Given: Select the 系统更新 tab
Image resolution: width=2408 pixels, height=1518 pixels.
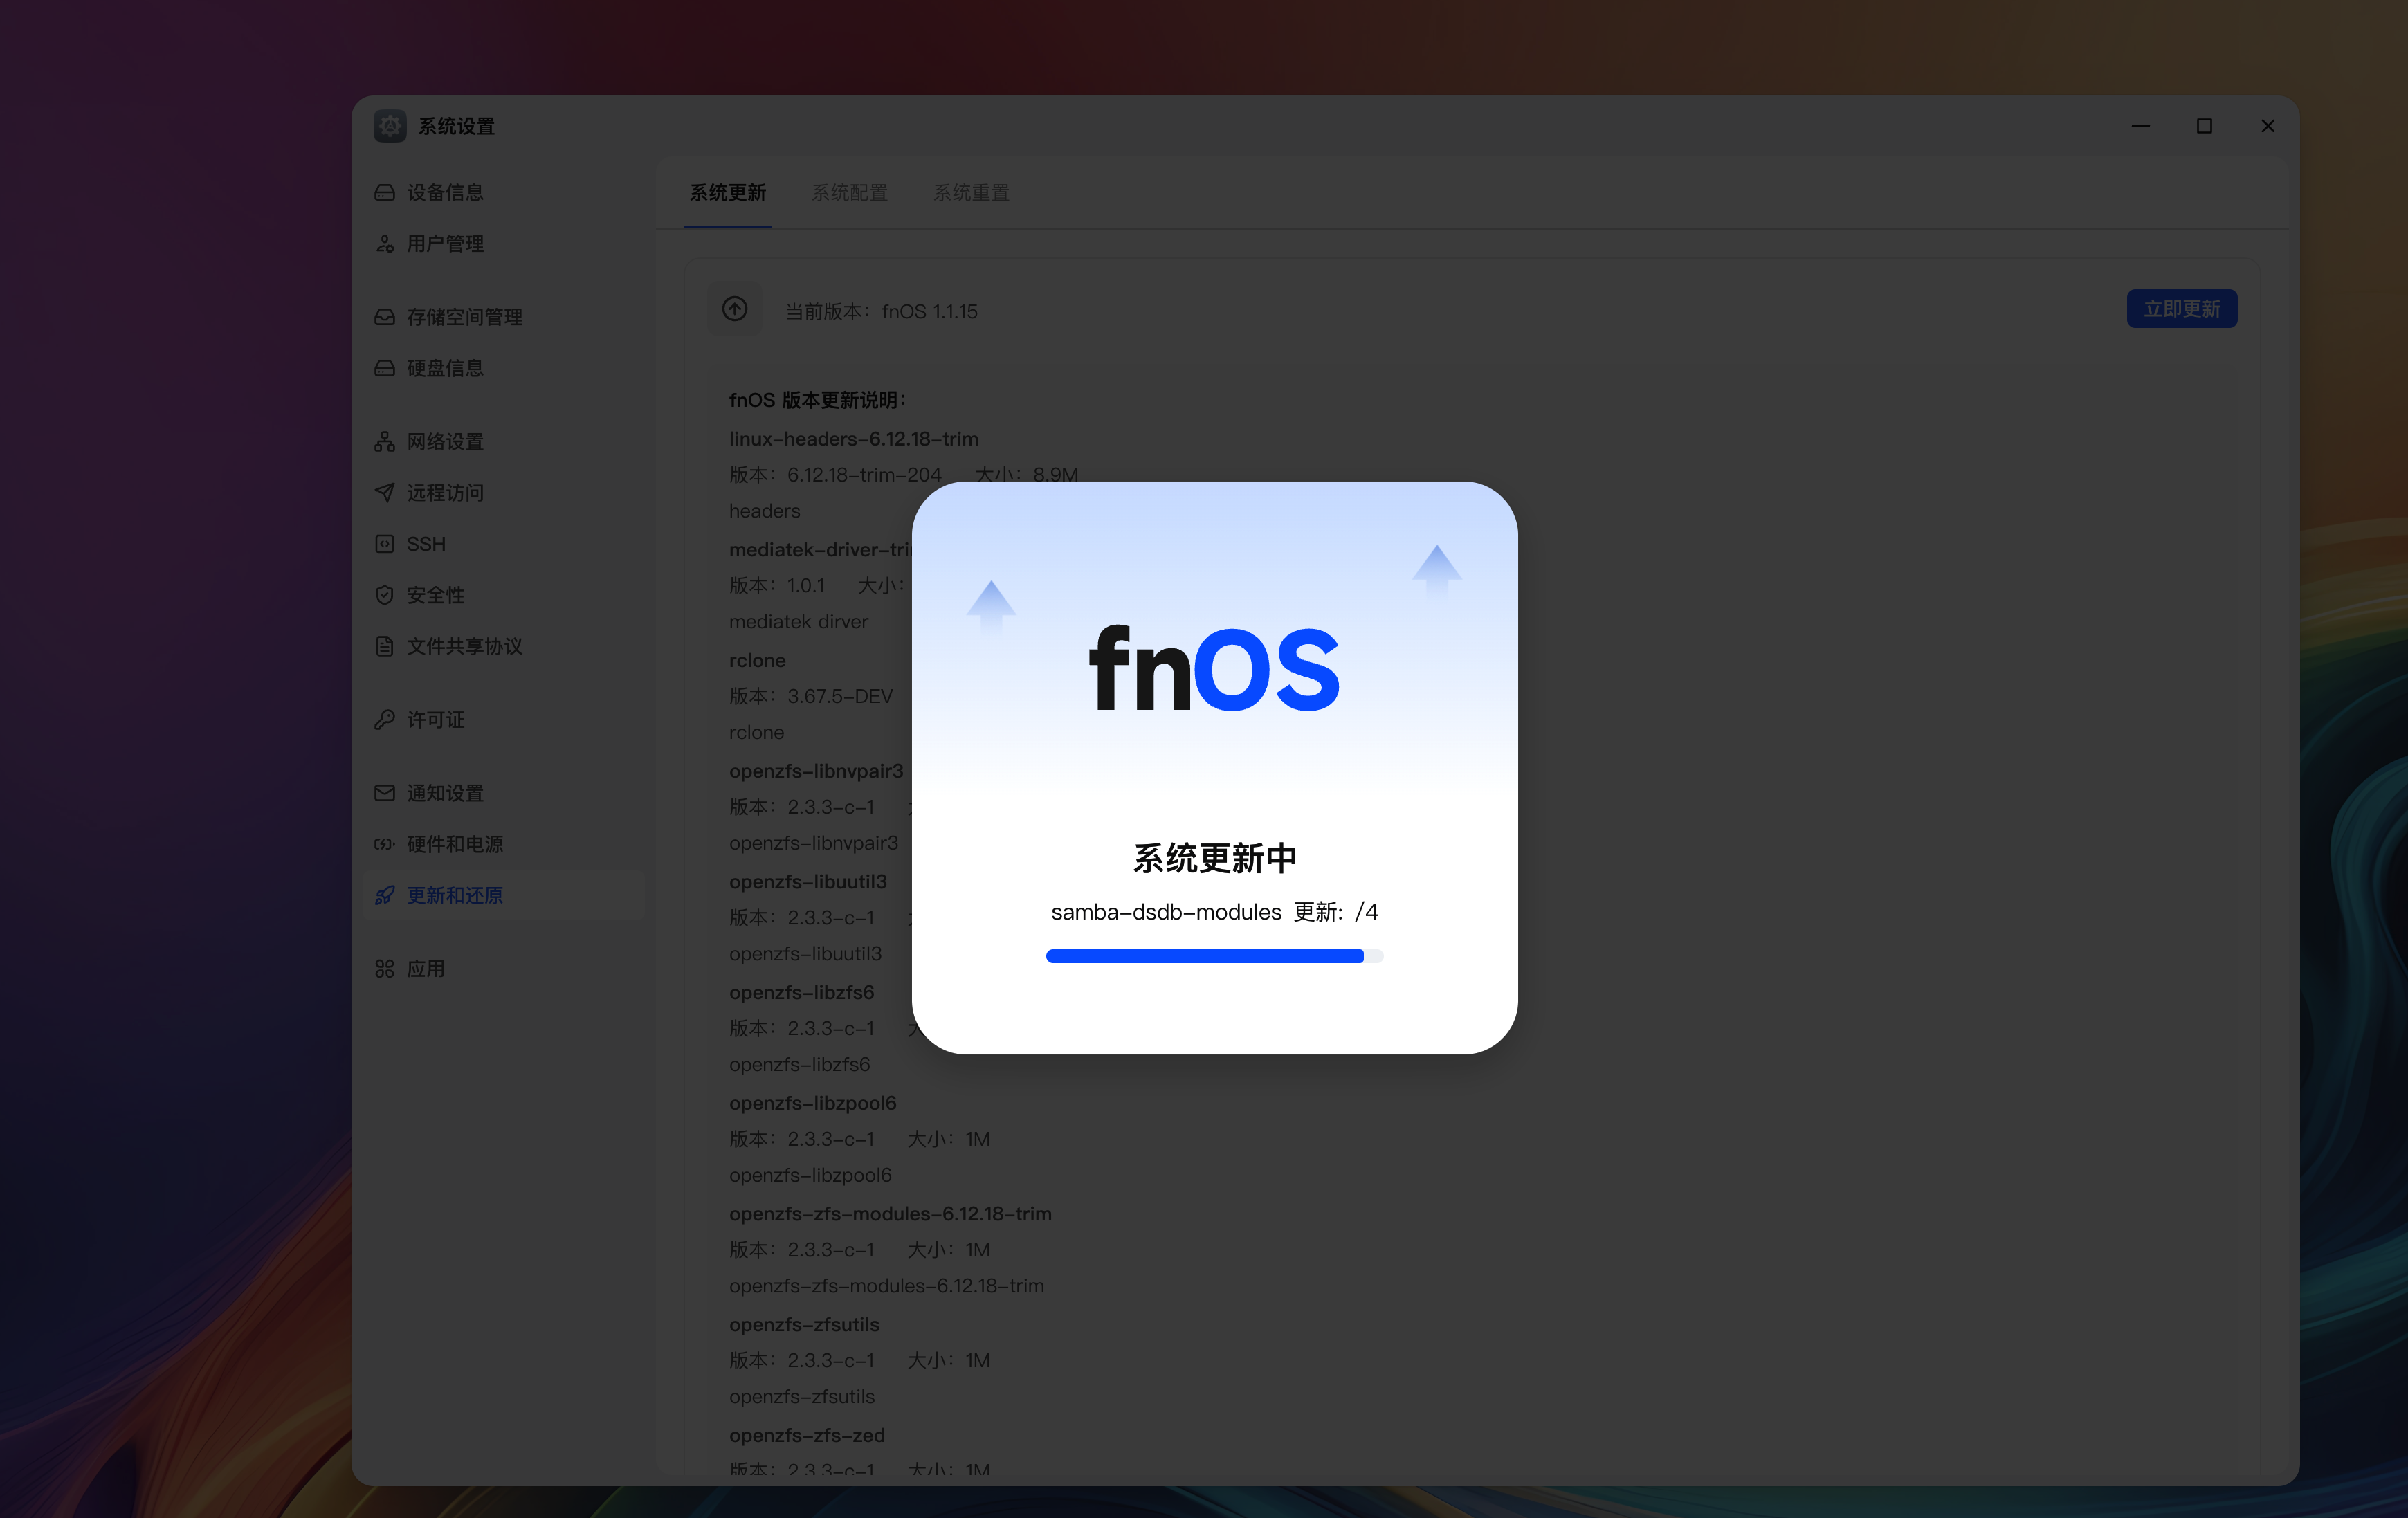Looking at the screenshot, I should pyautogui.click(x=727, y=192).
